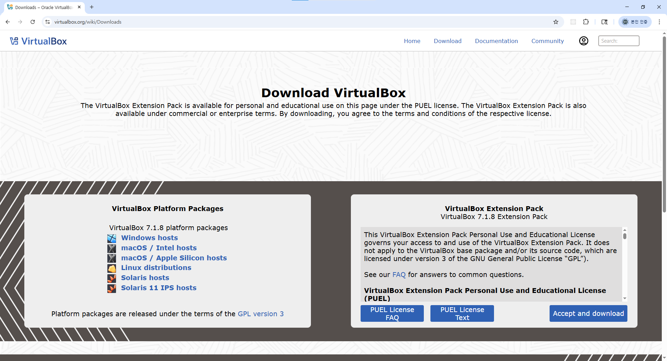View site information icon in address bar
The height and width of the screenshot is (361, 667).
pyautogui.click(x=48, y=22)
